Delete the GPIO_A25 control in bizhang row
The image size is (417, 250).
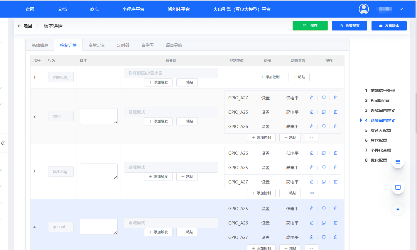pyautogui.click(x=336, y=167)
